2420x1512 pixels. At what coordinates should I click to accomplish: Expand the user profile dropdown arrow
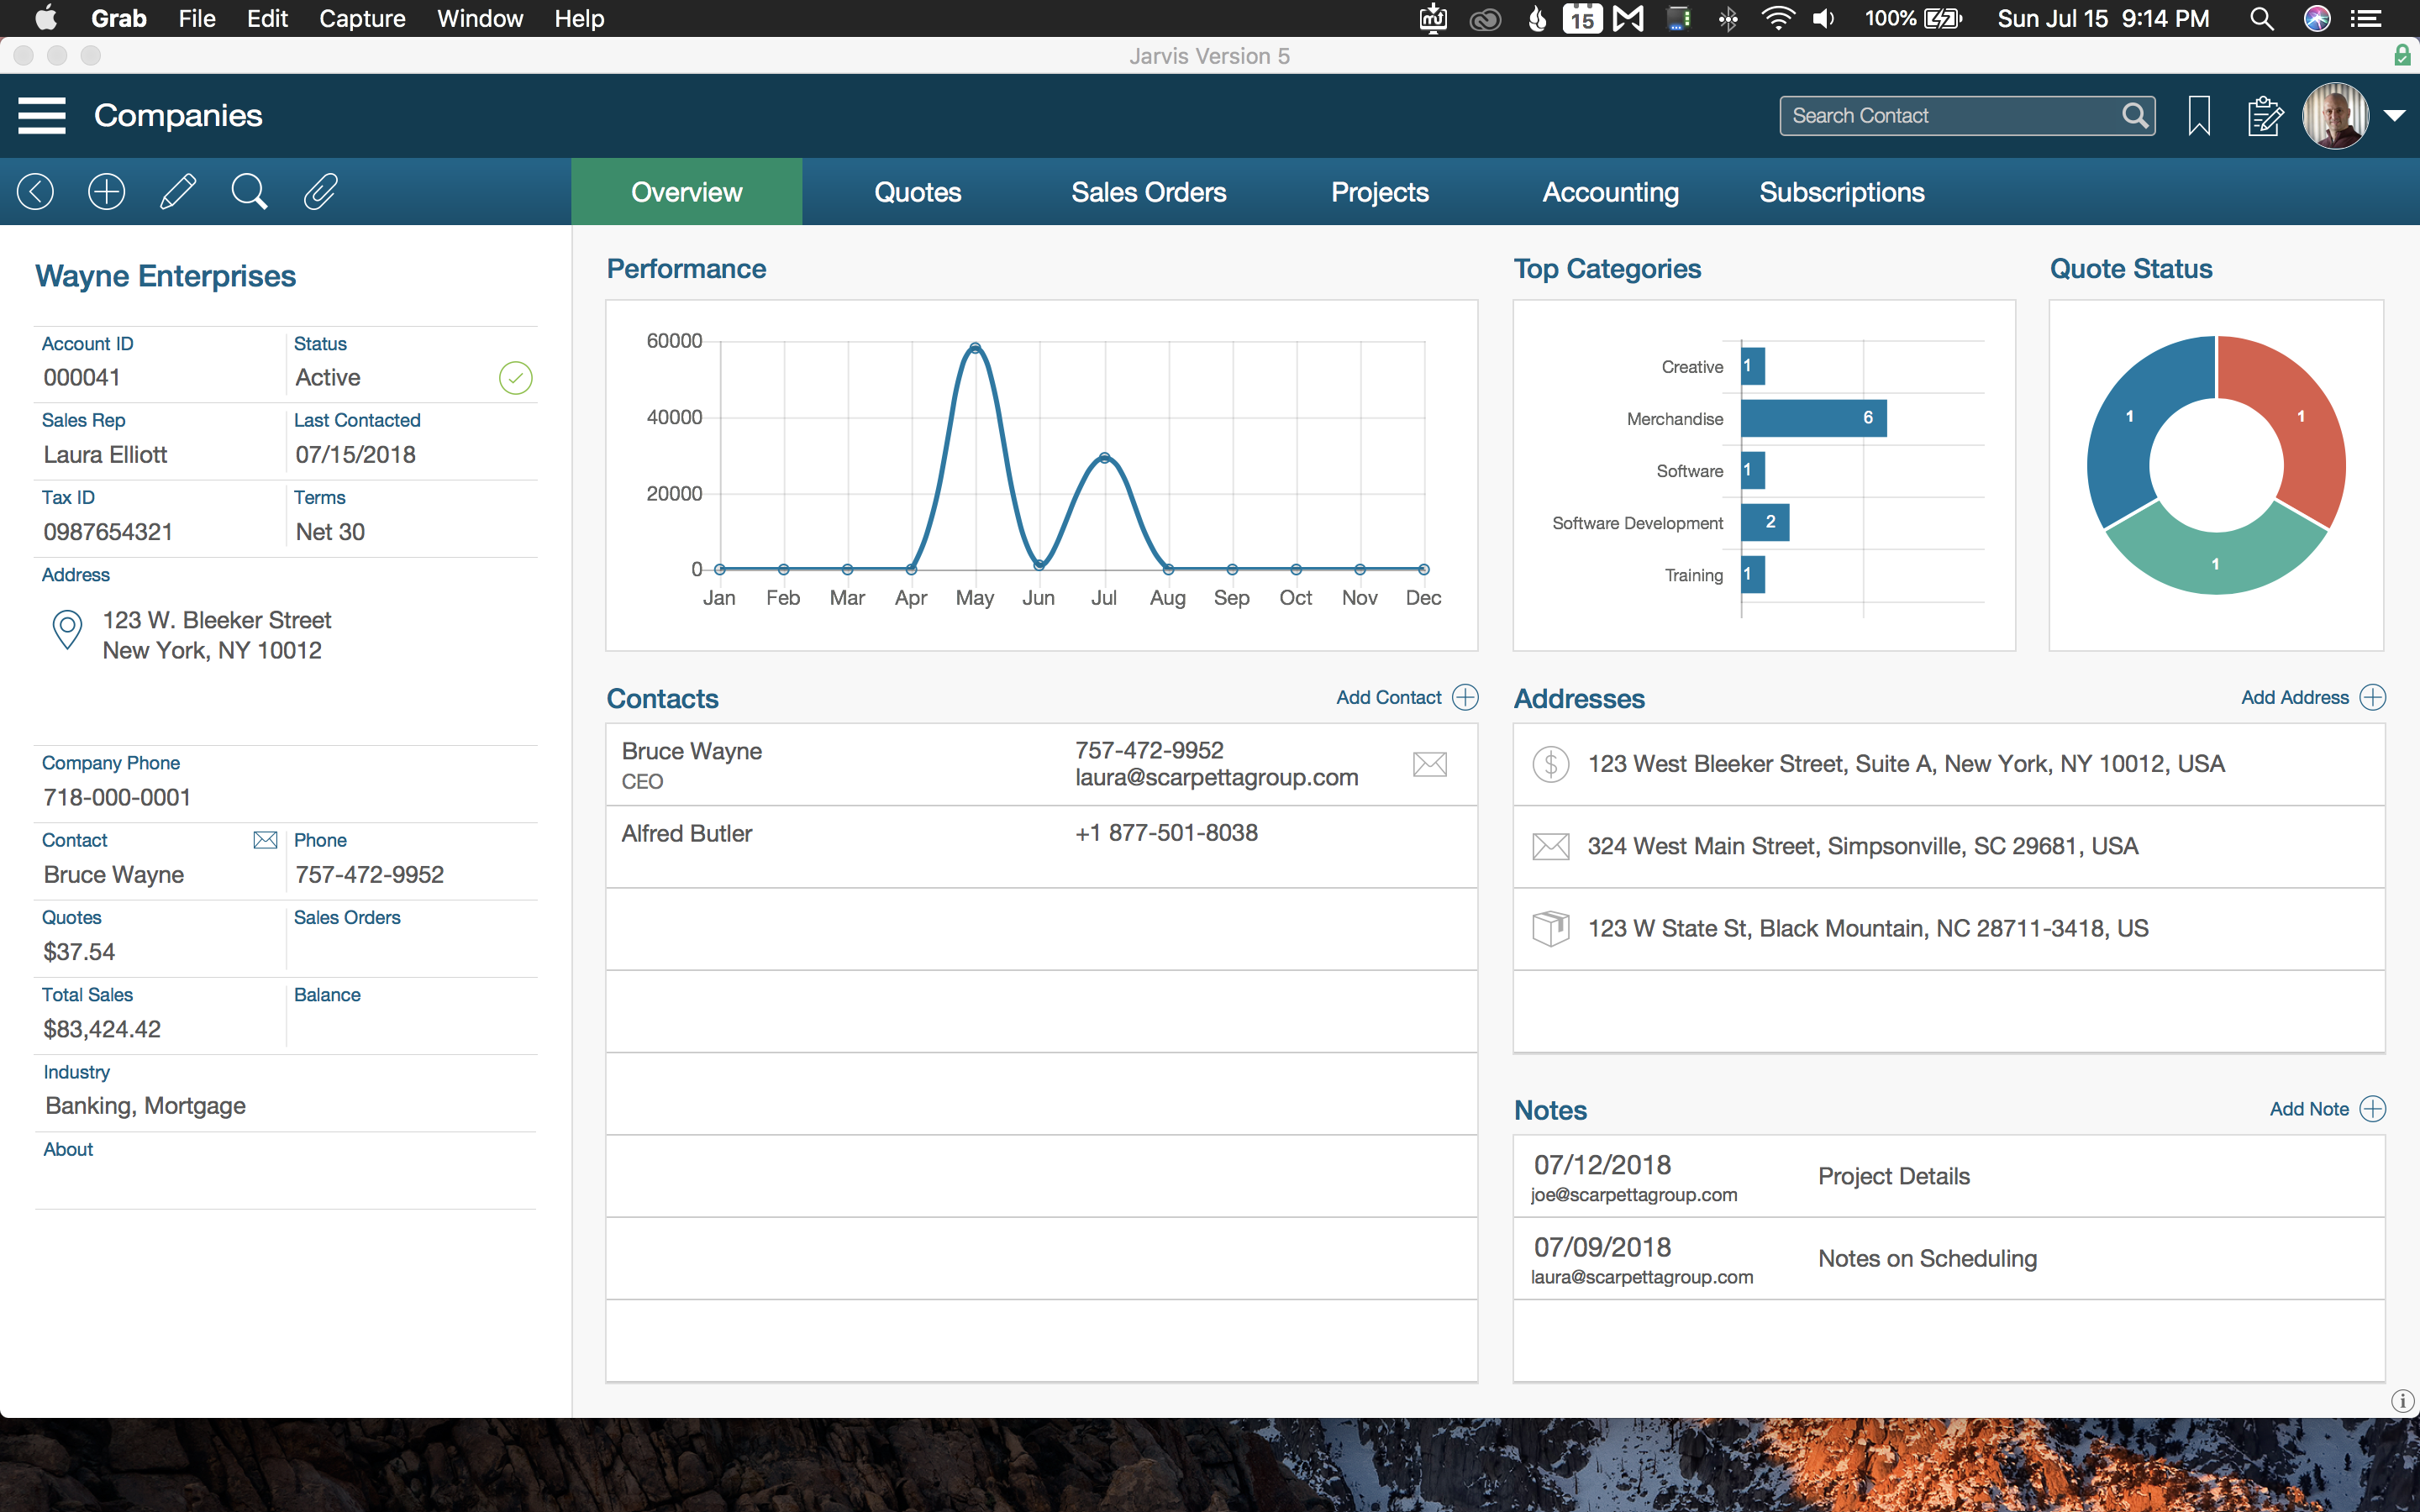[2394, 116]
